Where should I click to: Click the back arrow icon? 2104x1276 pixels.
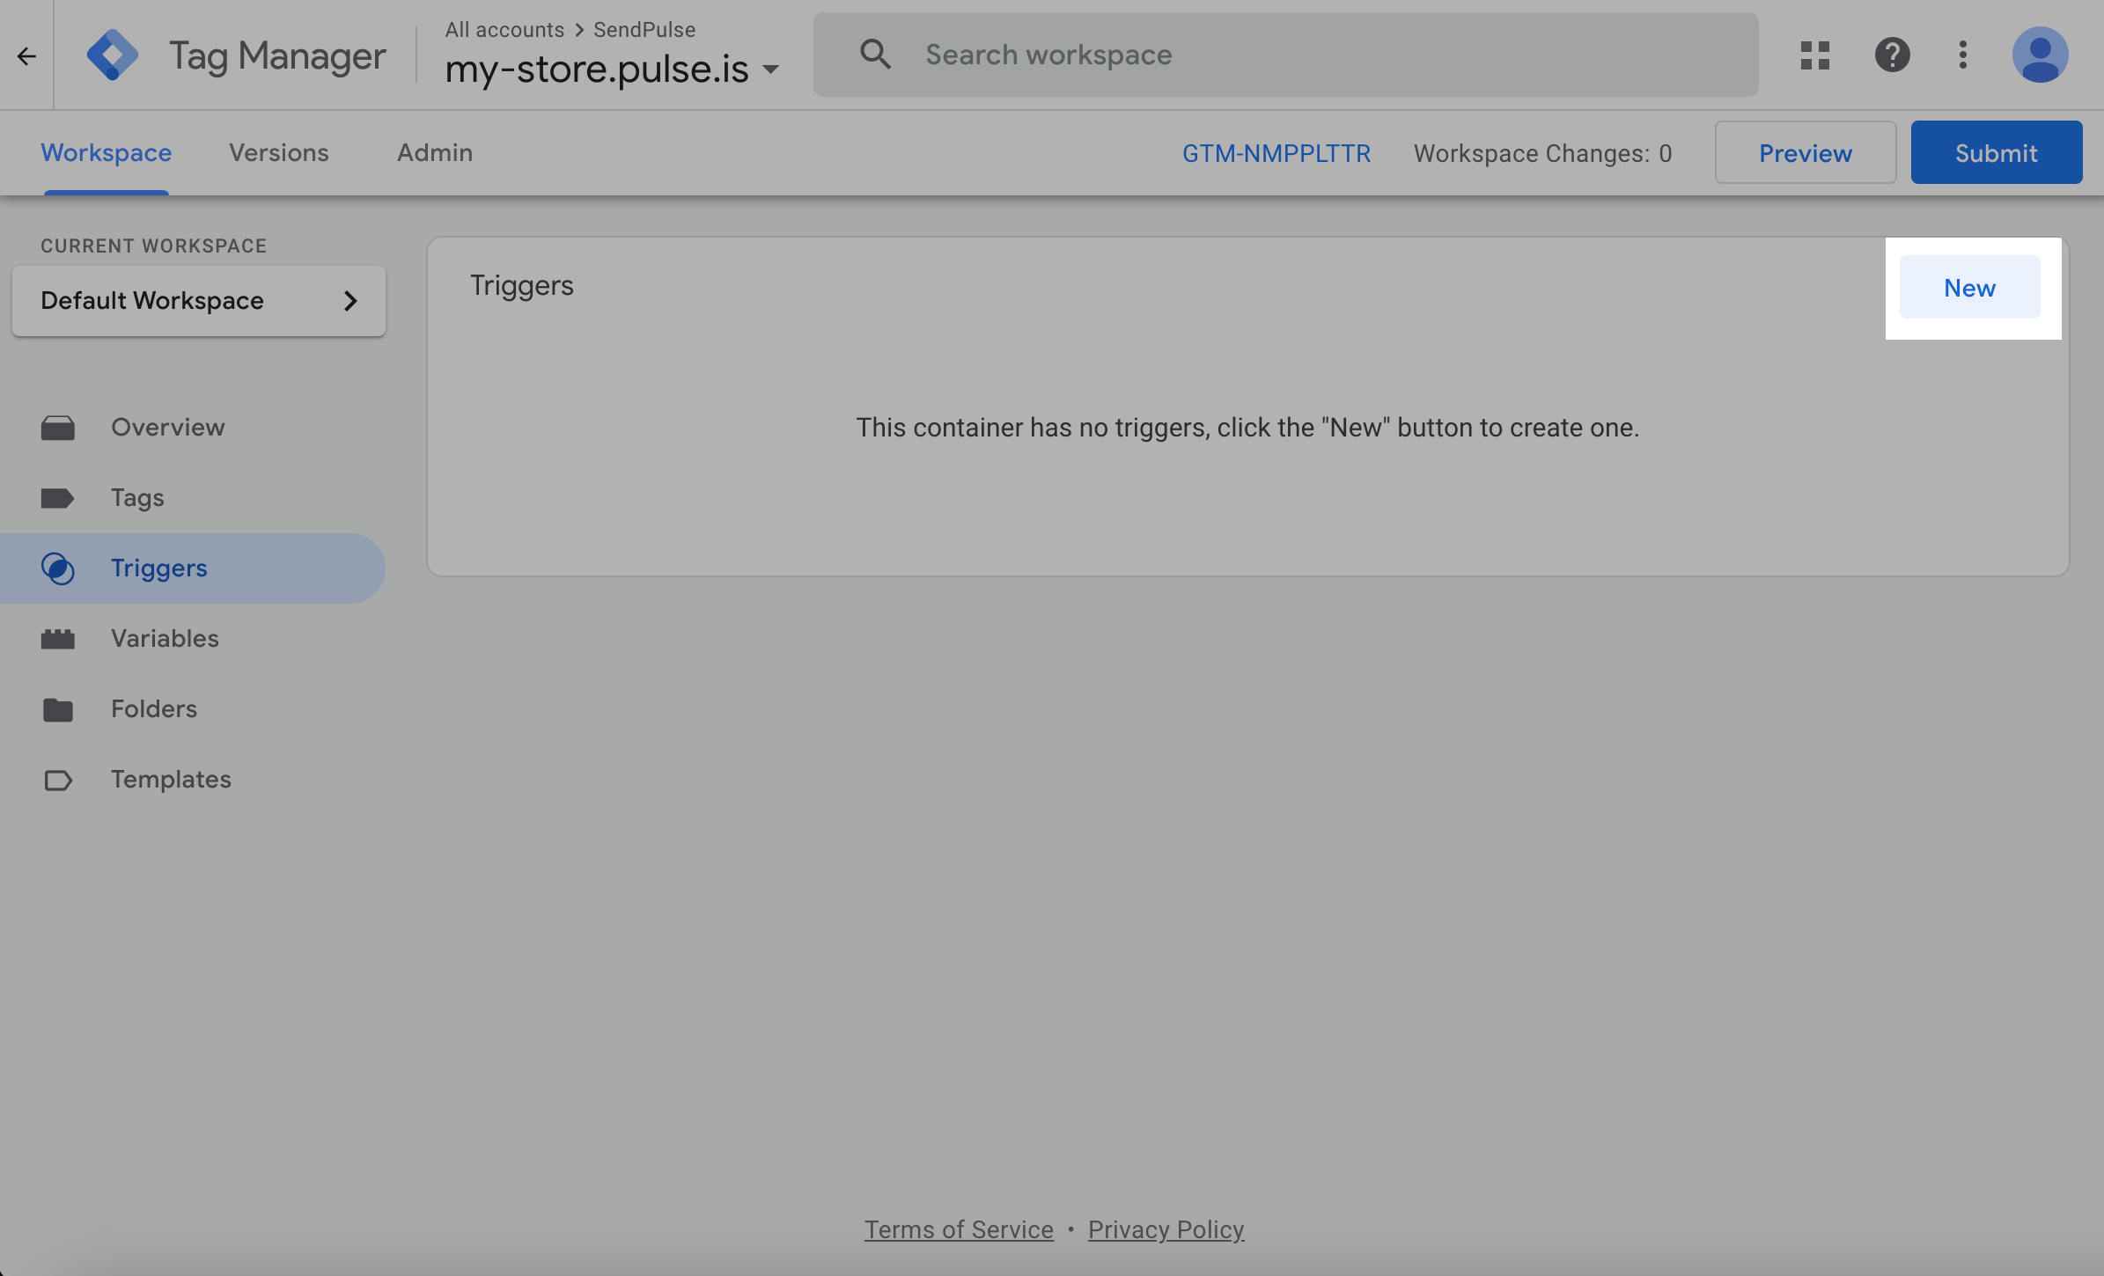[26, 56]
